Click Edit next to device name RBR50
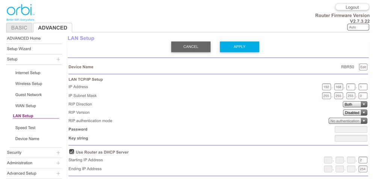The width and height of the screenshot is (375, 179). coord(363,67)
